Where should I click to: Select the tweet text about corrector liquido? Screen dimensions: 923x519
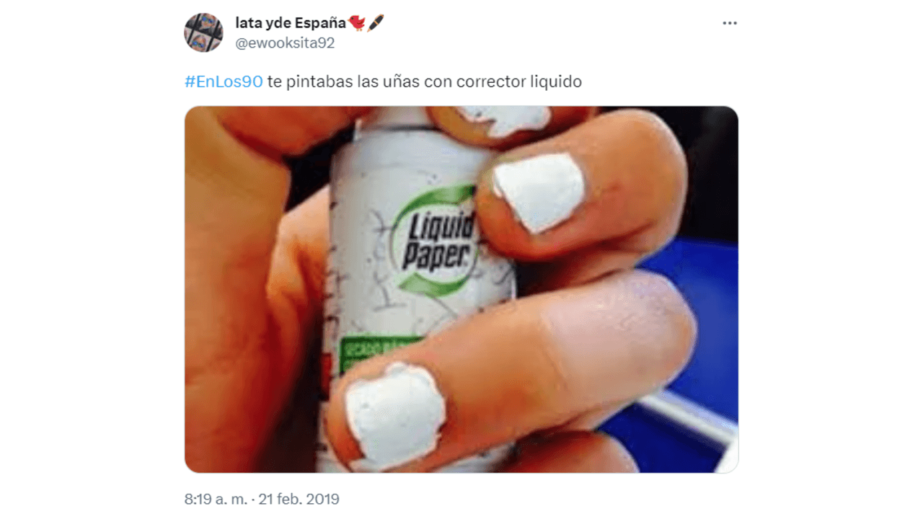tap(424, 81)
